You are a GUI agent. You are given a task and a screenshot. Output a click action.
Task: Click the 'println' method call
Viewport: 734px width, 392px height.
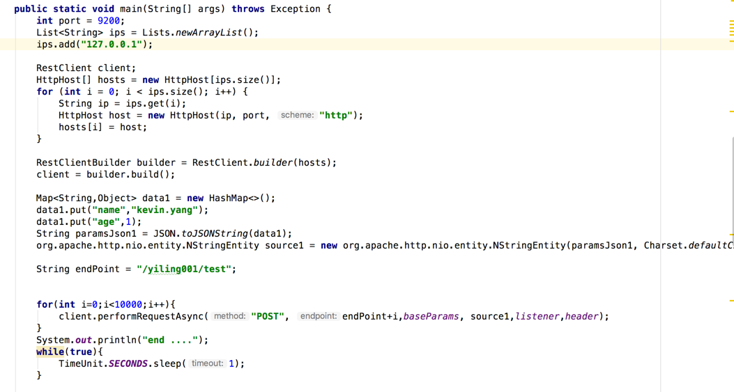[x=117, y=340]
